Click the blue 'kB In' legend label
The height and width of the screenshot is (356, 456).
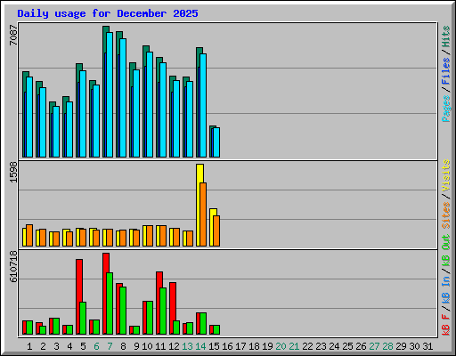(x=446, y=289)
